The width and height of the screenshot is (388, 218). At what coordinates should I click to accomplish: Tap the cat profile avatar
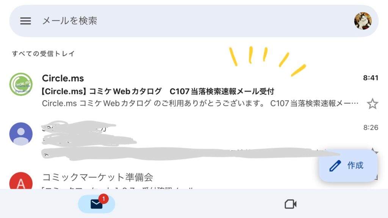[363, 21]
